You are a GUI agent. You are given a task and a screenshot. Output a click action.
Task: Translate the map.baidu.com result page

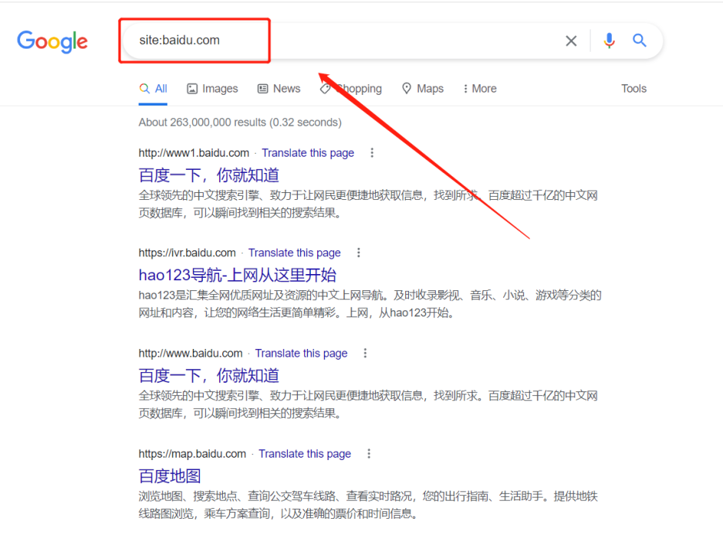pos(305,454)
